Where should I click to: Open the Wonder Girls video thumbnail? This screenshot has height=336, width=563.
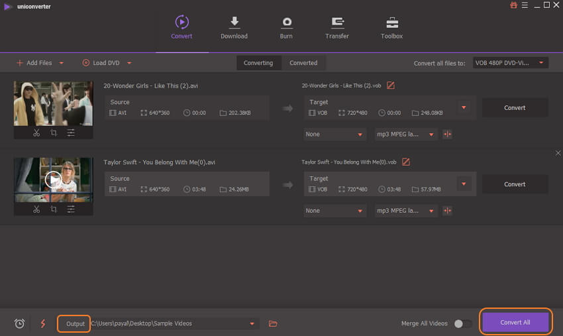(53, 103)
